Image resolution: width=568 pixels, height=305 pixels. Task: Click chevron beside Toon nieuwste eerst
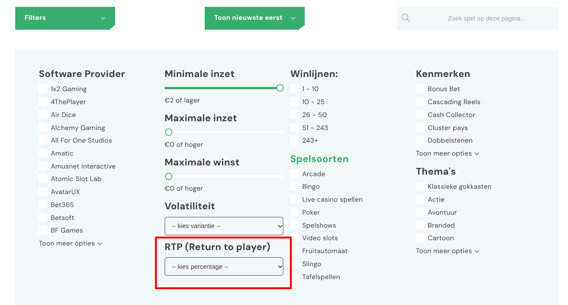(x=293, y=18)
